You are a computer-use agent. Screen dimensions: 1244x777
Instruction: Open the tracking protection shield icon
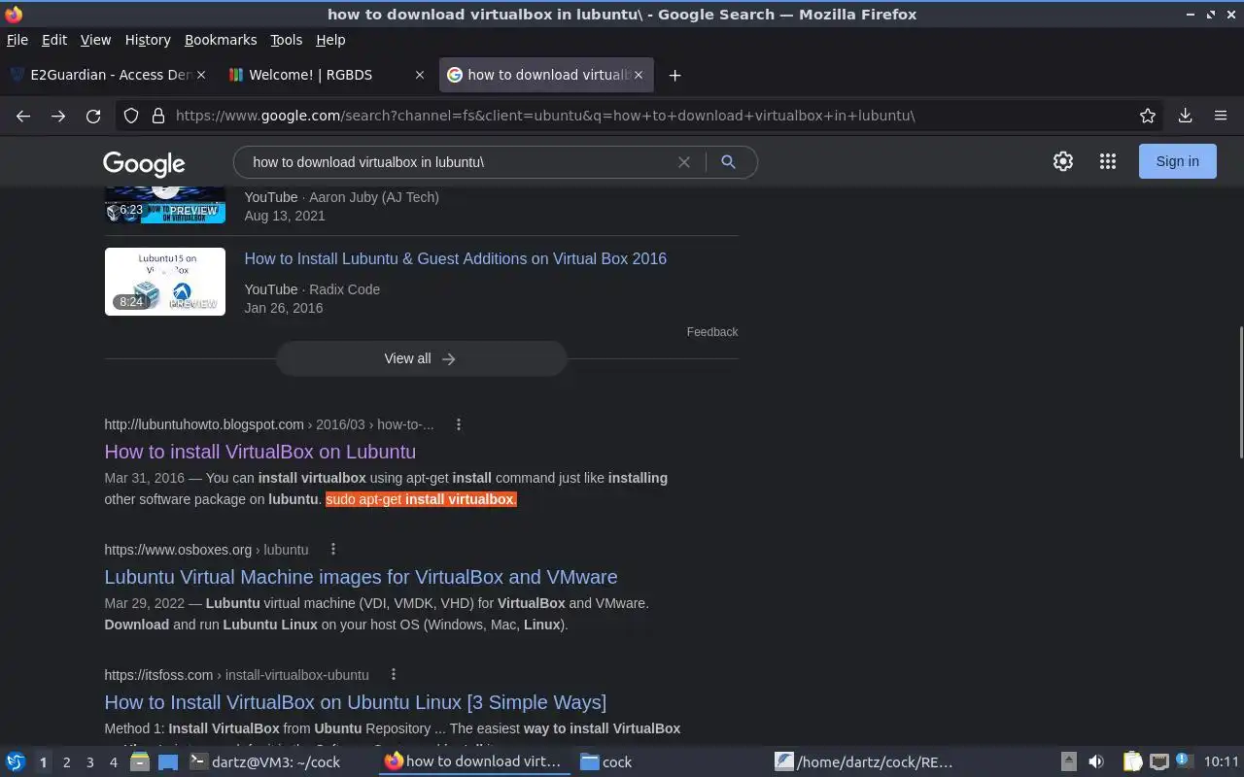(x=131, y=116)
